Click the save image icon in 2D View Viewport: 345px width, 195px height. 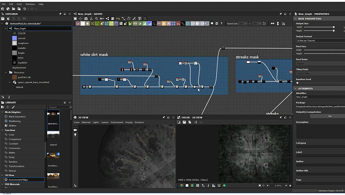[x=184, y=122]
